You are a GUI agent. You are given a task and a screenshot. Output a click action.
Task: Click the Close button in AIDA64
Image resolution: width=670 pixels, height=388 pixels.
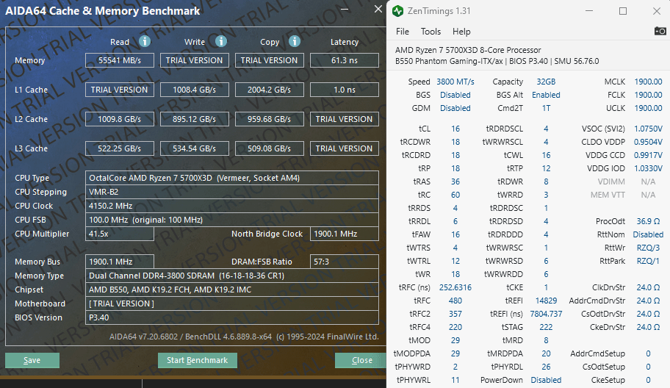[361, 360]
